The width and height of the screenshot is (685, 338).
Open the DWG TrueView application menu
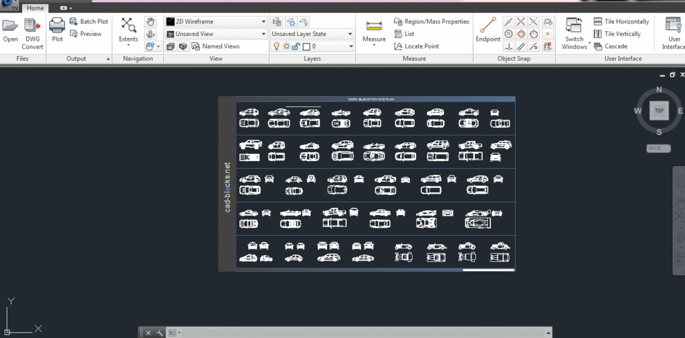point(11,5)
